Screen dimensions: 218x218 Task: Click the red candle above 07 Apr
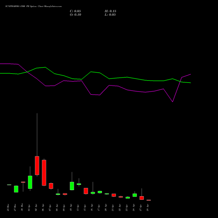point(51,186)
